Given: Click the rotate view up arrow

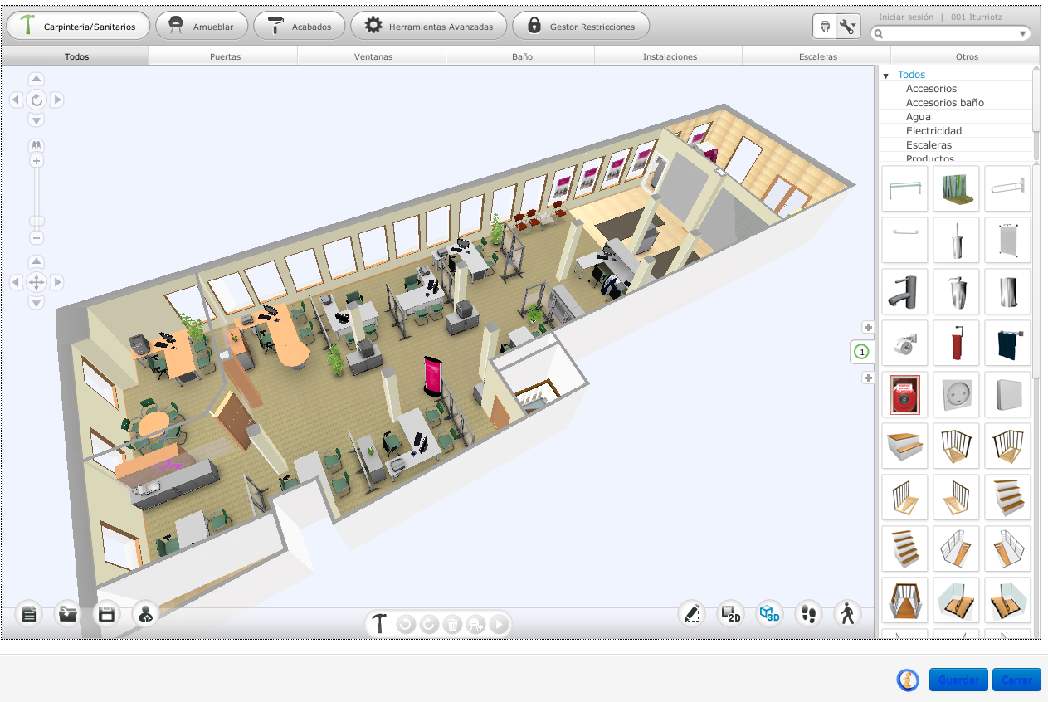Looking at the screenshot, I should pos(37,80).
